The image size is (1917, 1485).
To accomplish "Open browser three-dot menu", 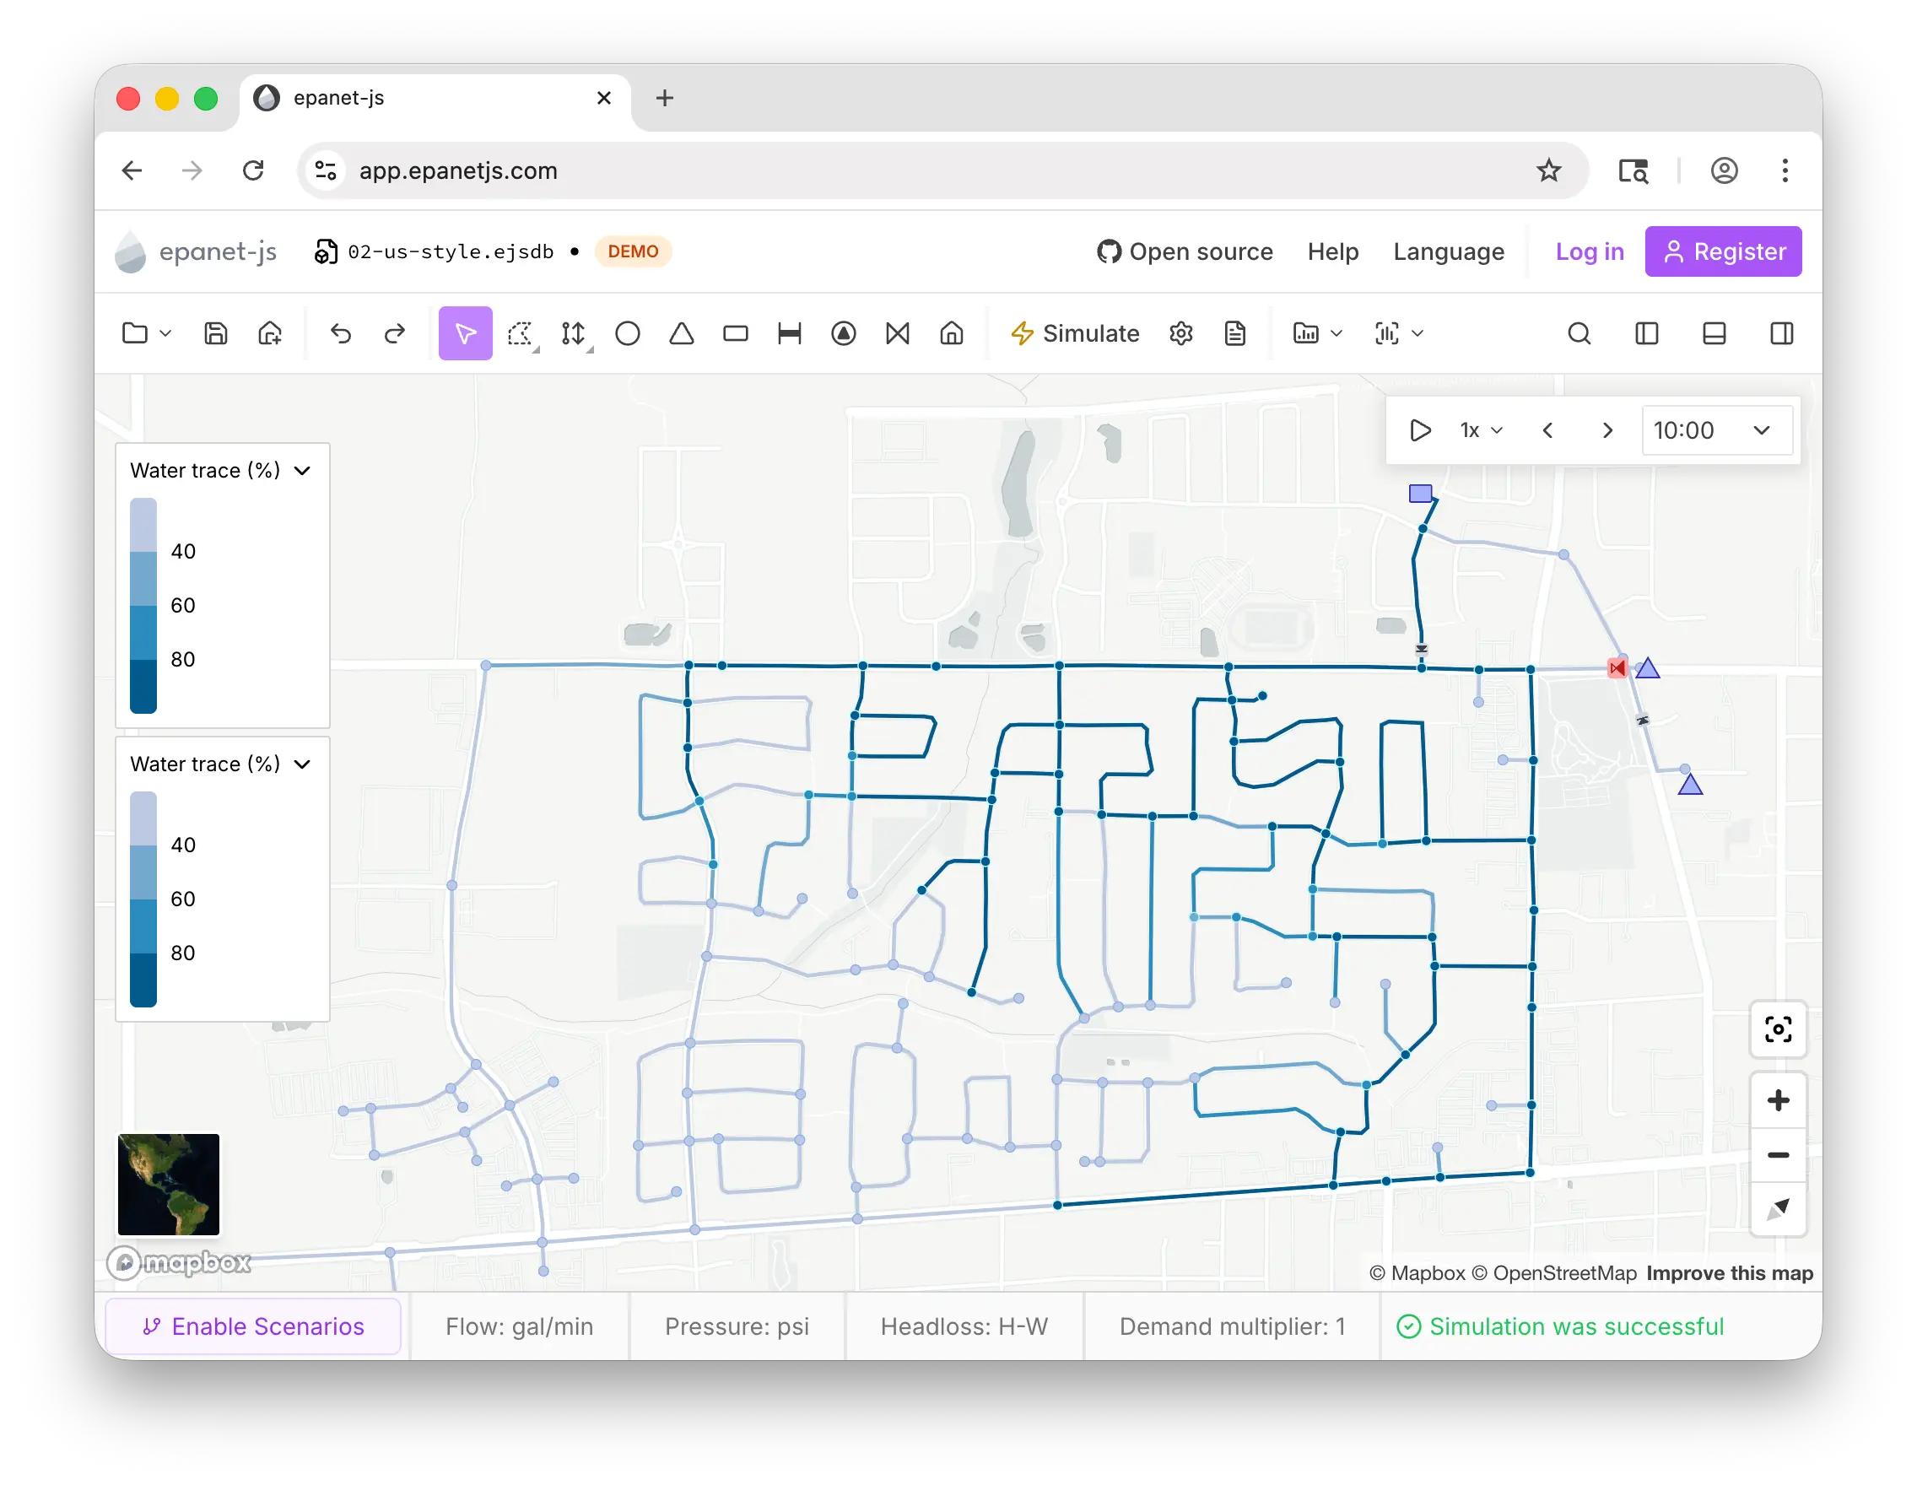I will coord(1785,170).
